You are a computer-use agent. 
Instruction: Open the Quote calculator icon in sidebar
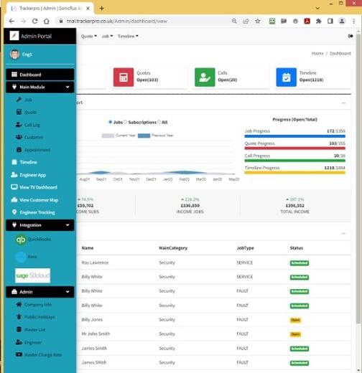point(19,112)
